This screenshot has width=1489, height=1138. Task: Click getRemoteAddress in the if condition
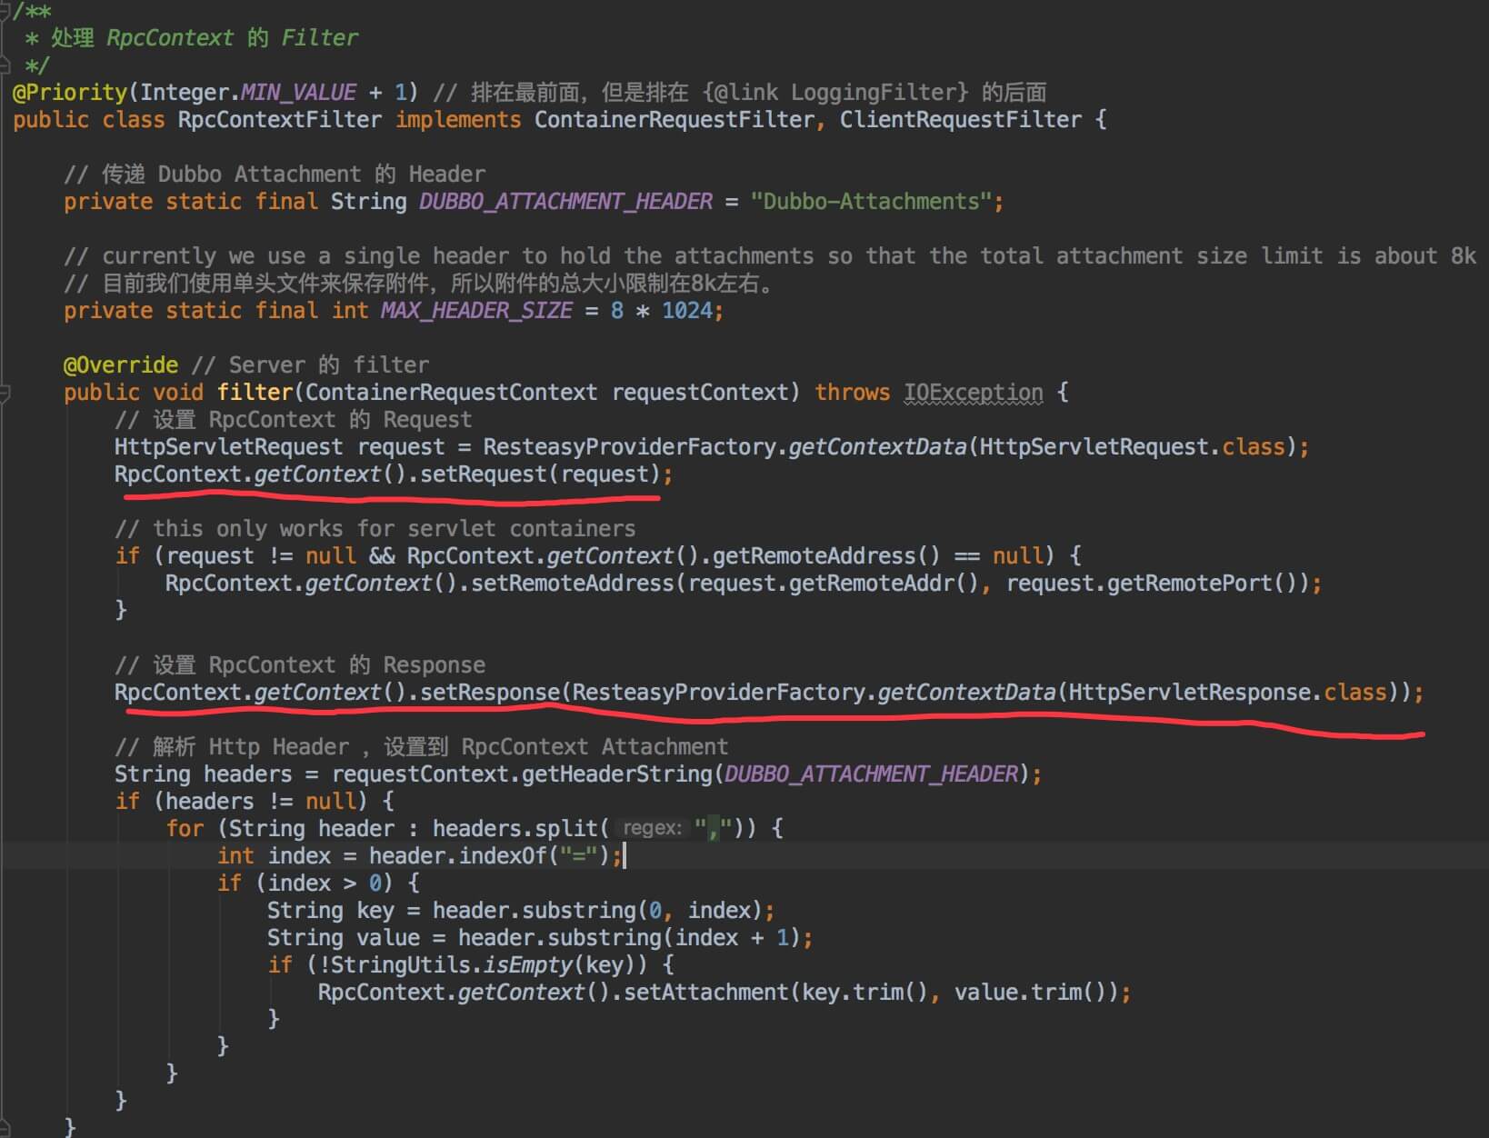813,556
